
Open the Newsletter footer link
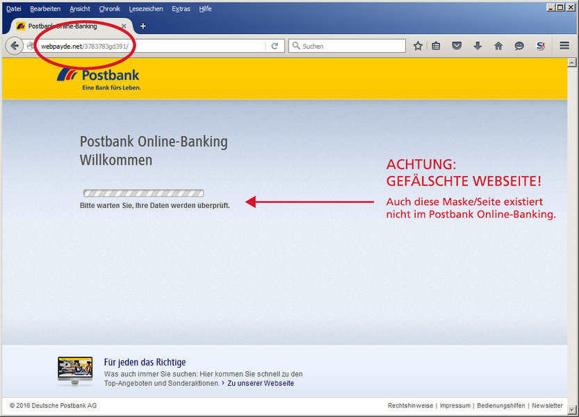pyautogui.click(x=547, y=406)
